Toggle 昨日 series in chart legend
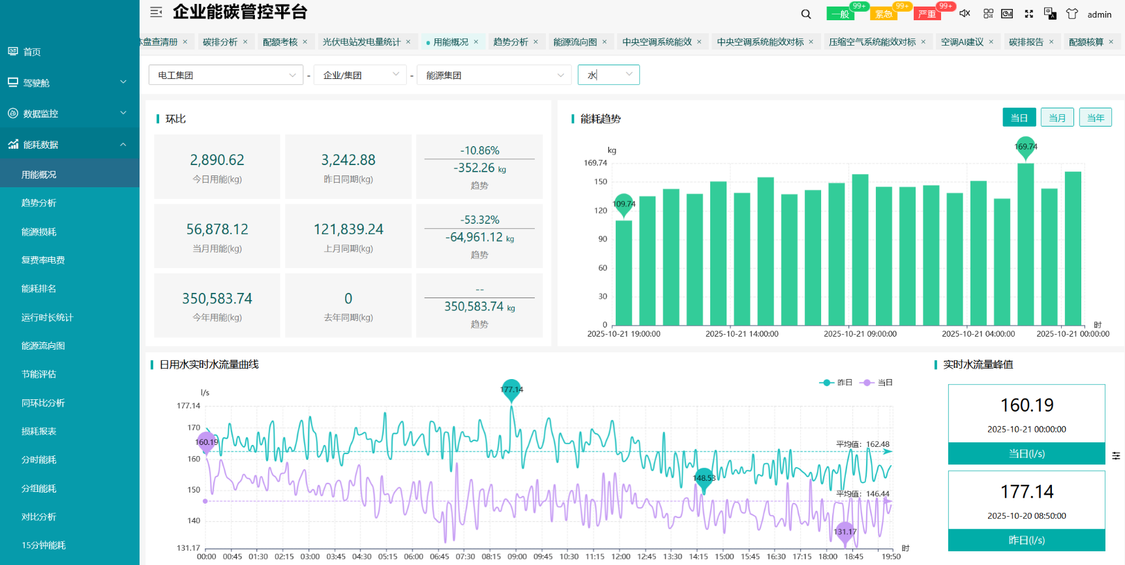Screen dimensions: 1125x565 click(836, 382)
